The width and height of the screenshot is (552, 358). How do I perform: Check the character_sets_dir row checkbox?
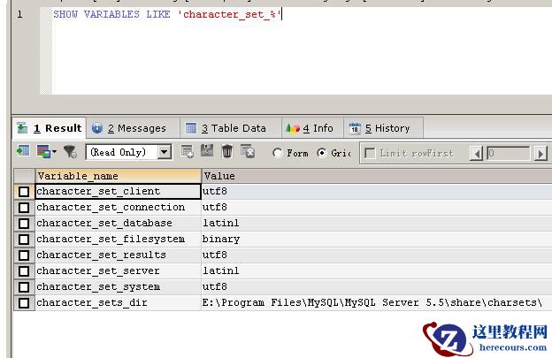tap(24, 303)
